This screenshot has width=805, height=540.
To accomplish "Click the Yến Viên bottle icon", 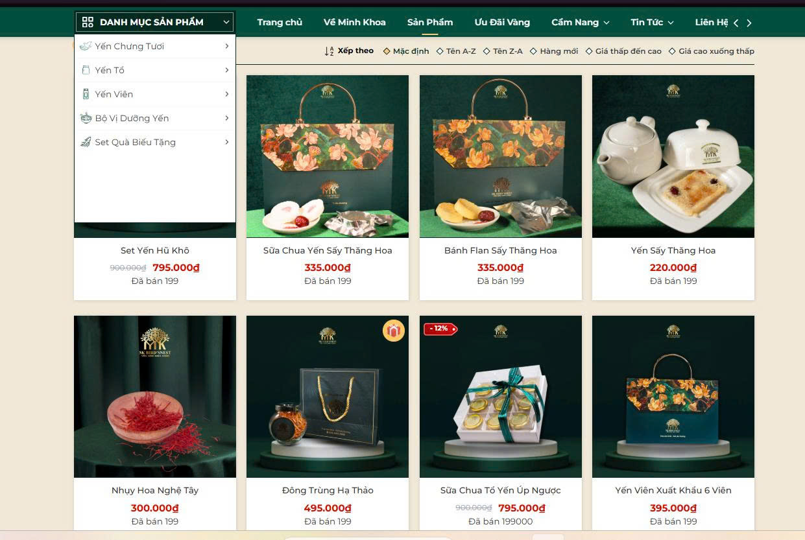I will click(x=86, y=94).
